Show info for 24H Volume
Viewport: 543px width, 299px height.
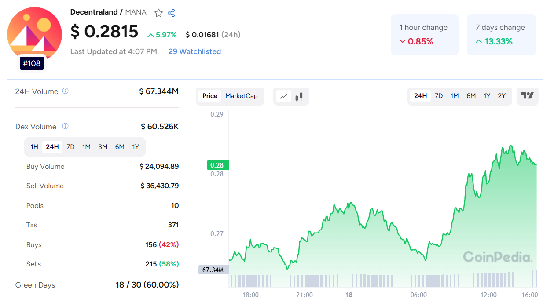[65, 91]
